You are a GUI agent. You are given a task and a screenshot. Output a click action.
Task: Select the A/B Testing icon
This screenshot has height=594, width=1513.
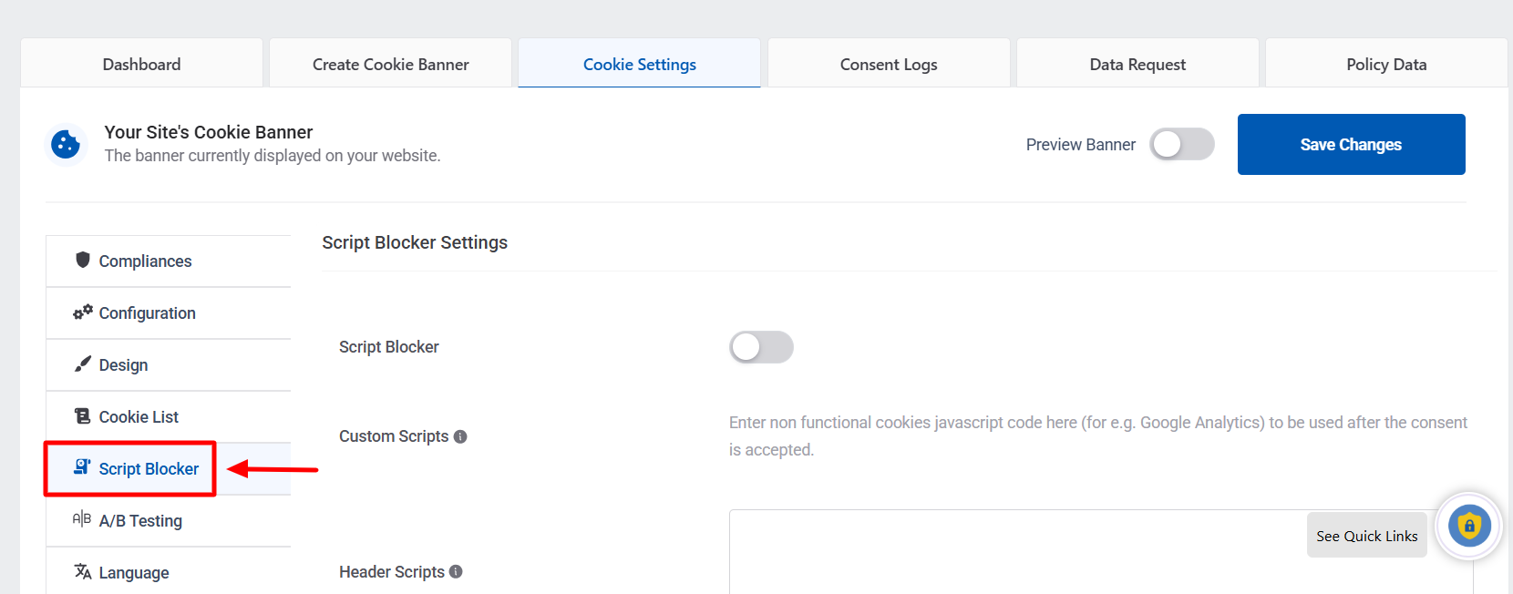(x=81, y=520)
